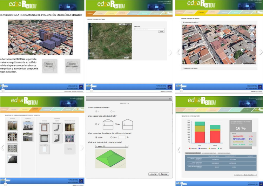The image size is (263, 186).
Task: Select Protección Exterior solar protection
Action: point(70,139)
